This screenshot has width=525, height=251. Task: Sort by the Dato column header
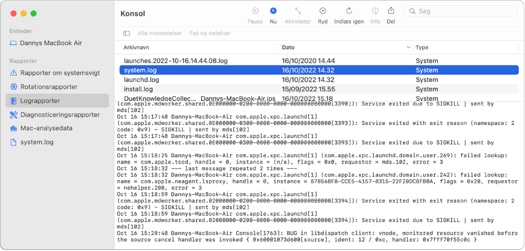click(x=288, y=47)
